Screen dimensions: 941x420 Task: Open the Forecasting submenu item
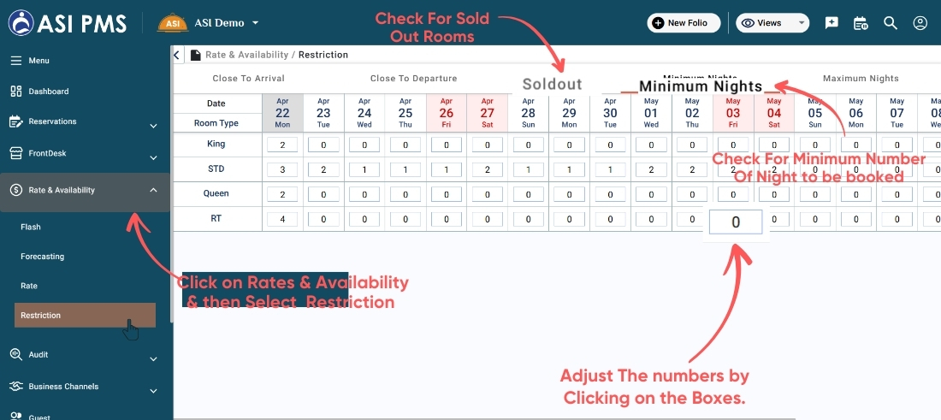click(43, 257)
